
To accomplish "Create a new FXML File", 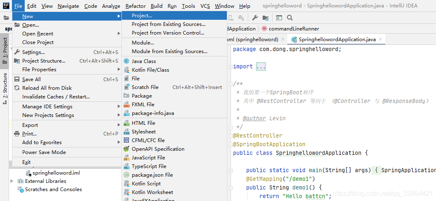I will [x=174, y=104].
